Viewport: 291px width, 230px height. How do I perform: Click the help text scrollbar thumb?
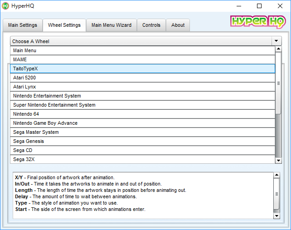click(x=276, y=194)
